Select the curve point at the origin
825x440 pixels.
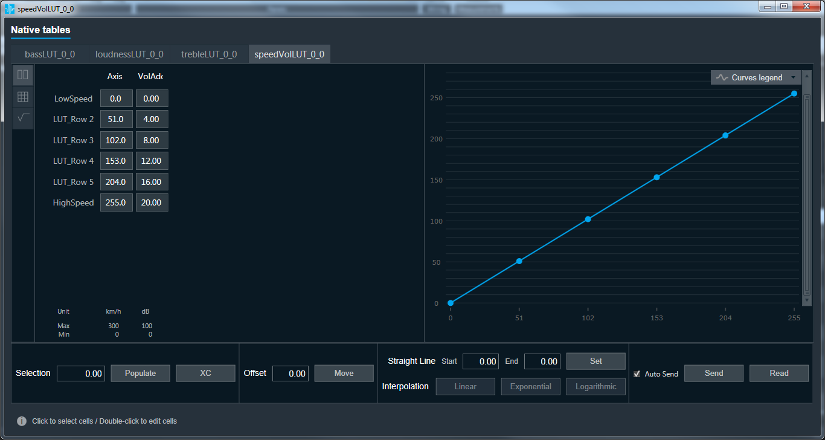click(451, 303)
